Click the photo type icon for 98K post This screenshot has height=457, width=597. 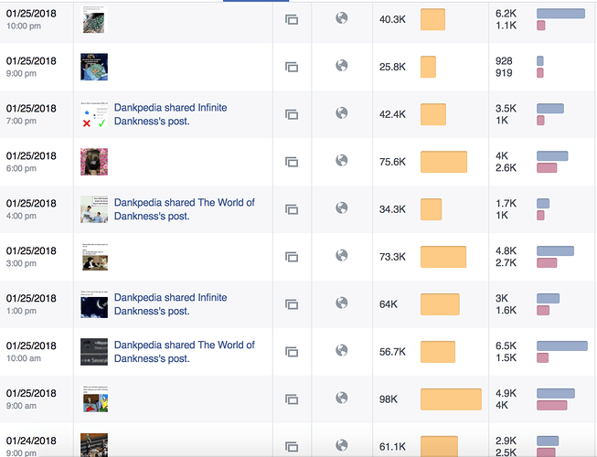pos(292,399)
